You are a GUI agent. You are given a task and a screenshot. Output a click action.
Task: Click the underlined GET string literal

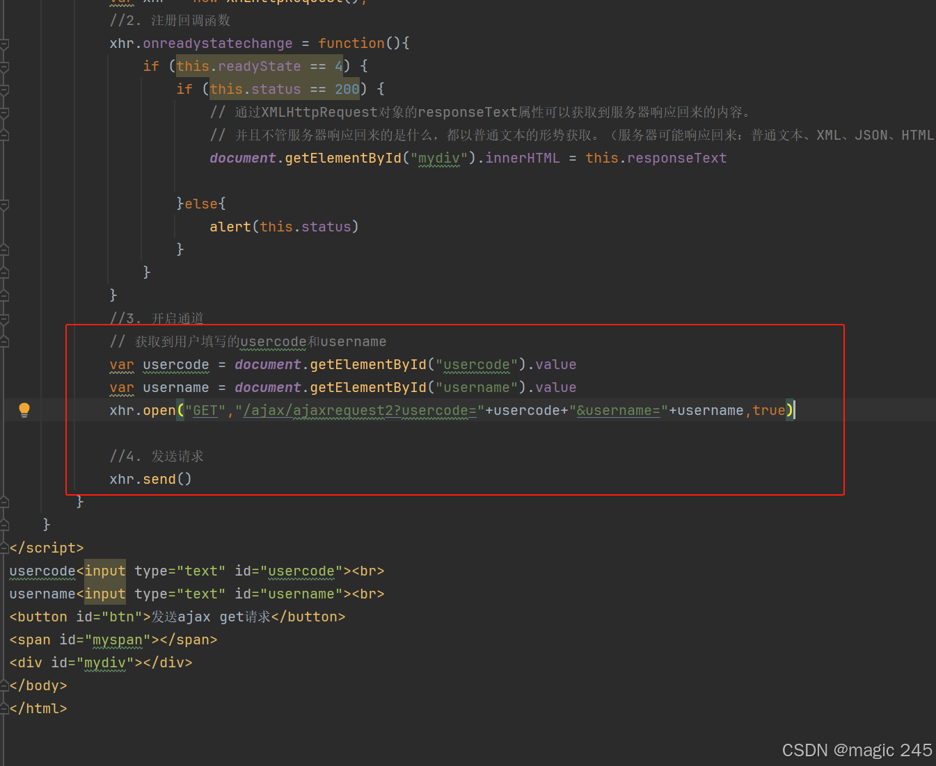pos(205,410)
